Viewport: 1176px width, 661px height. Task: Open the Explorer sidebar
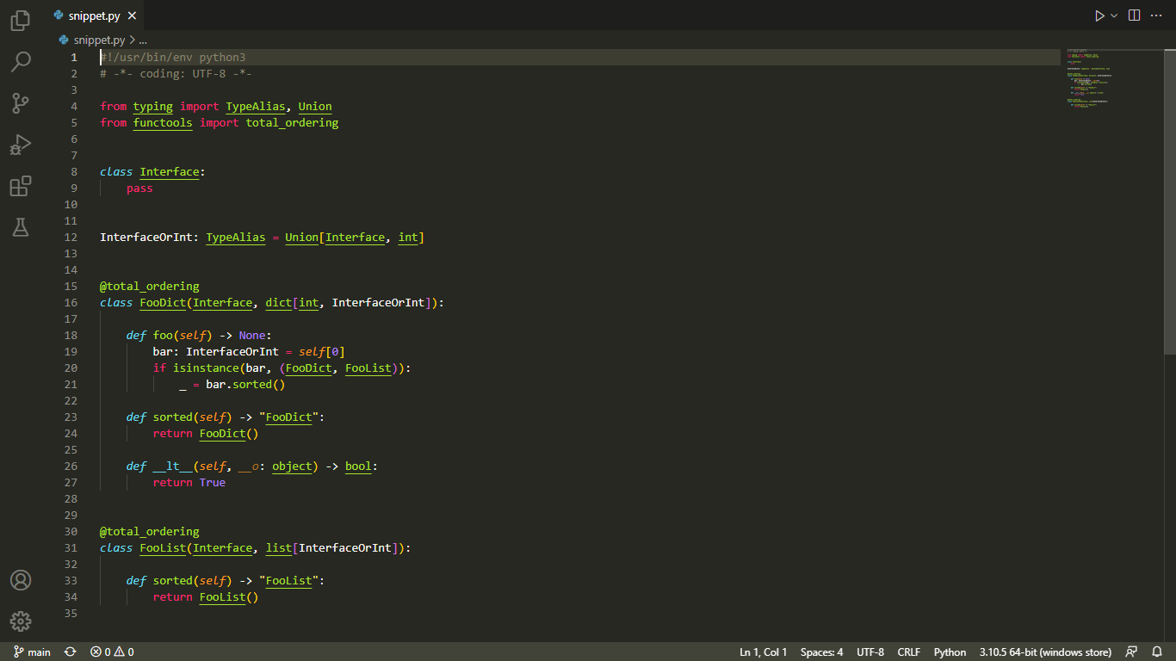(20, 21)
